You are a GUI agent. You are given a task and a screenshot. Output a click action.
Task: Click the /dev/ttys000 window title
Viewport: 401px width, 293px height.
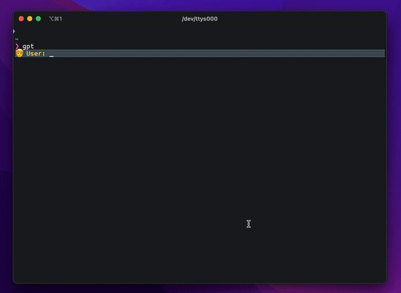199,19
